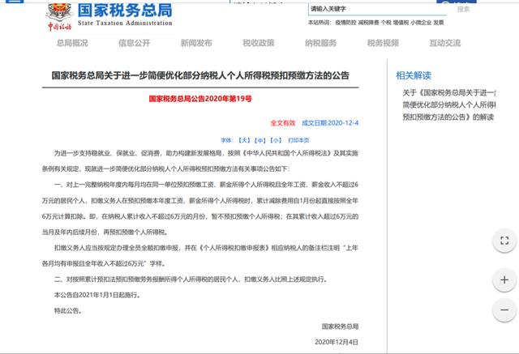This screenshot has height=354, width=519.
Task: Select the 纳税服务 navigation item
Action: tap(321, 43)
